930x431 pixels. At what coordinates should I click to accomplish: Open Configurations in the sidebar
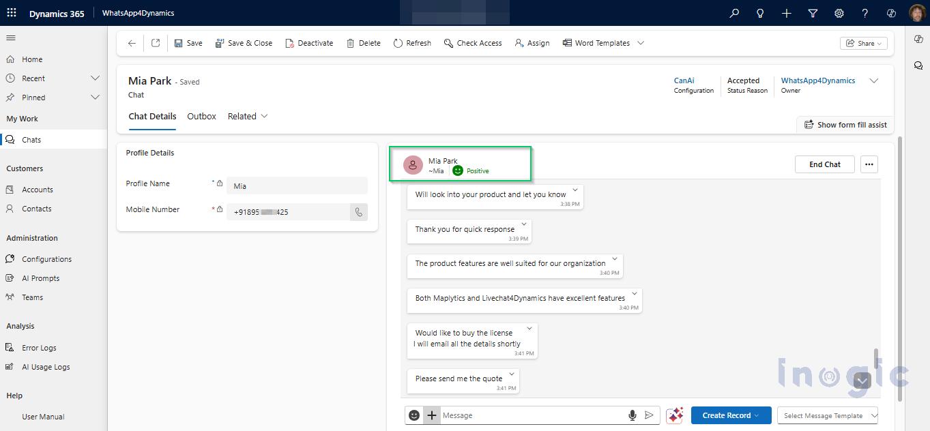46,259
